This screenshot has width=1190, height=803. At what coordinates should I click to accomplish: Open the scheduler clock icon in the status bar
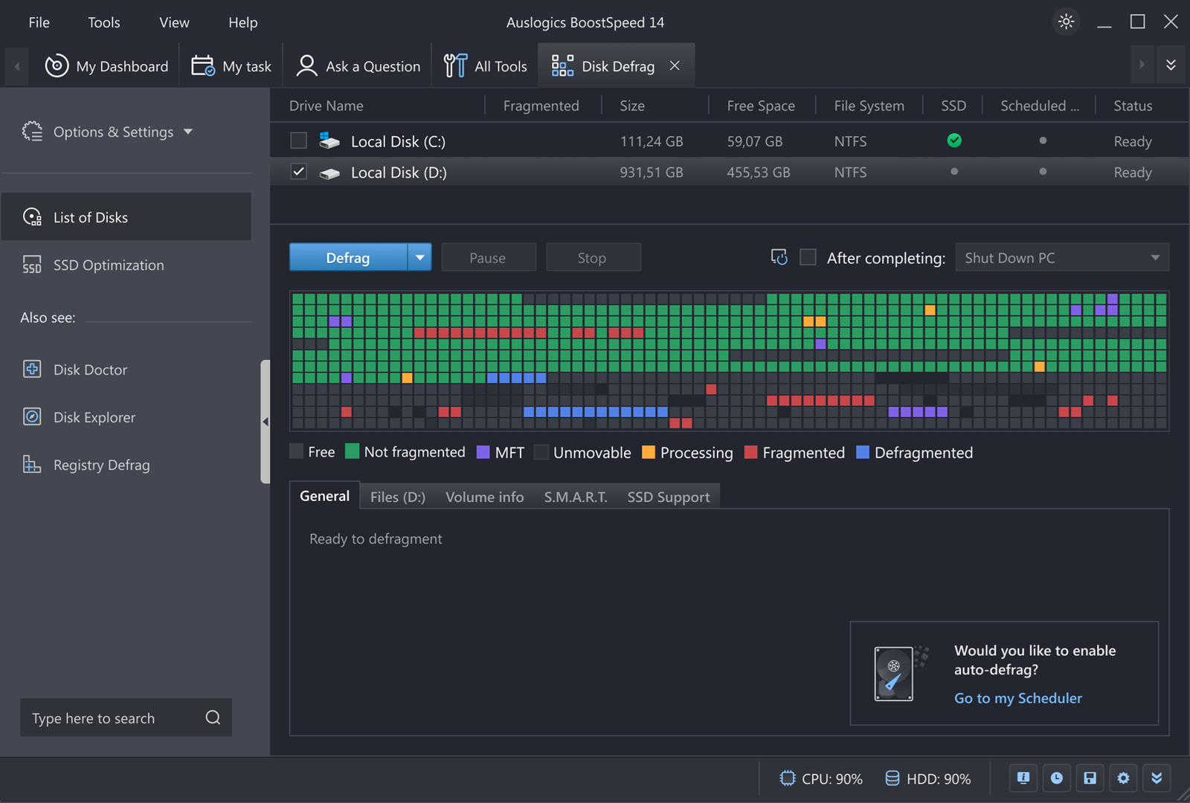tap(1056, 778)
